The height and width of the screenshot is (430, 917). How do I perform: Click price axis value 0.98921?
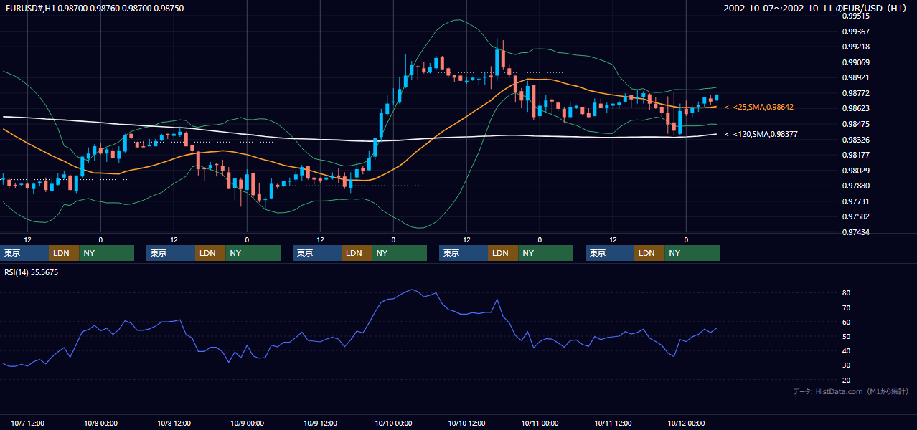[856, 77]
